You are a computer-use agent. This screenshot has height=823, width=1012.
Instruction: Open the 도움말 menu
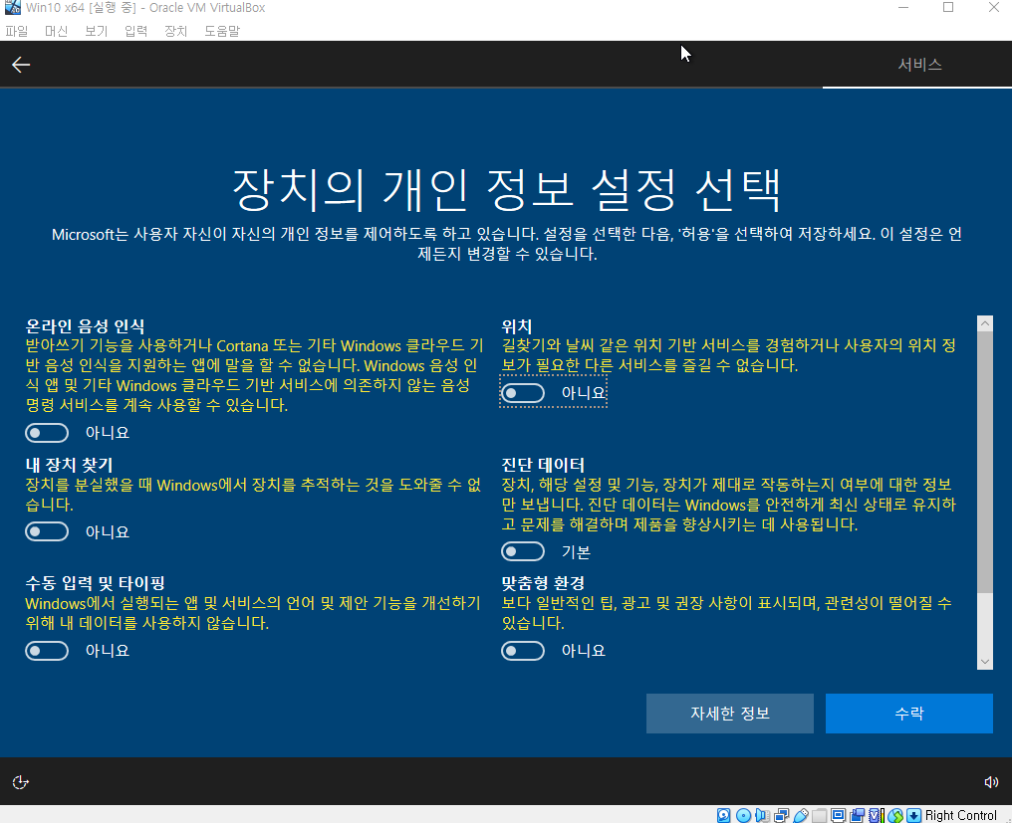(222, 31)
